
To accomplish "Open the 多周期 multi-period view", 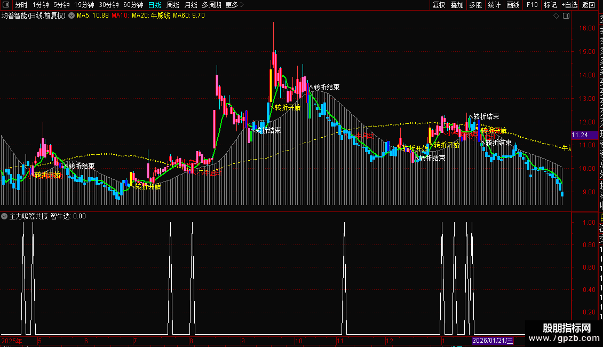I will pyautogui.click(x=211, y=5).
